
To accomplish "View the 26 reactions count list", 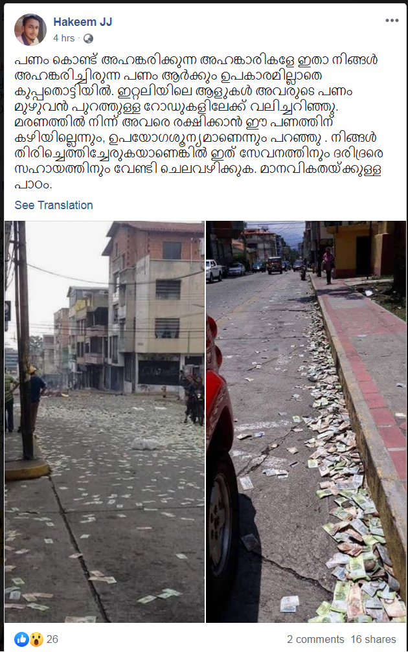I will (52, 639).
